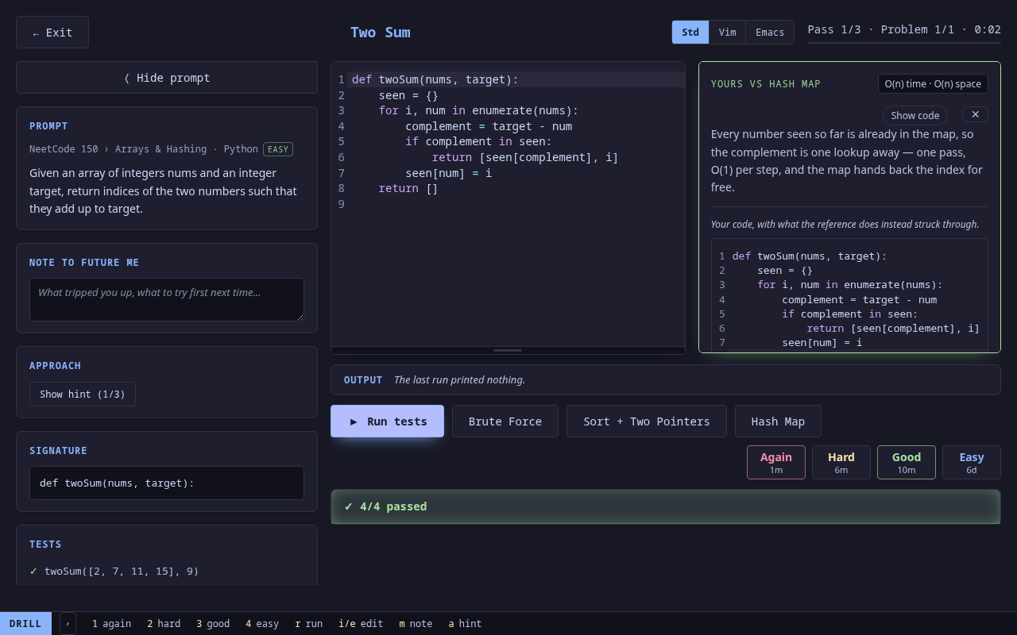This screenshot has width=1017, height=635.
Task: Click the "m note" shortcut hint
Action: (416, 624)
